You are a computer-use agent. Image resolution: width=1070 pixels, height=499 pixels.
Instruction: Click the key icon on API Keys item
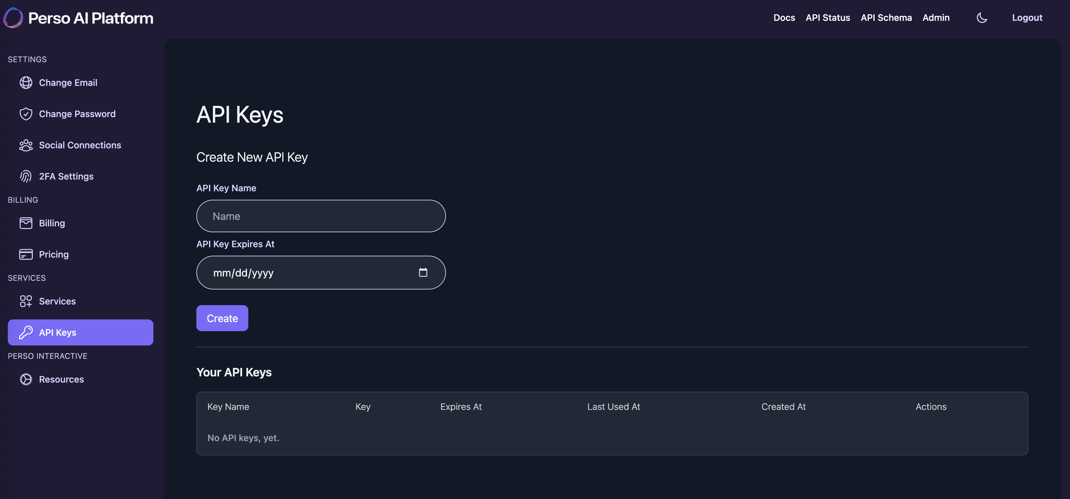point(26,332)
